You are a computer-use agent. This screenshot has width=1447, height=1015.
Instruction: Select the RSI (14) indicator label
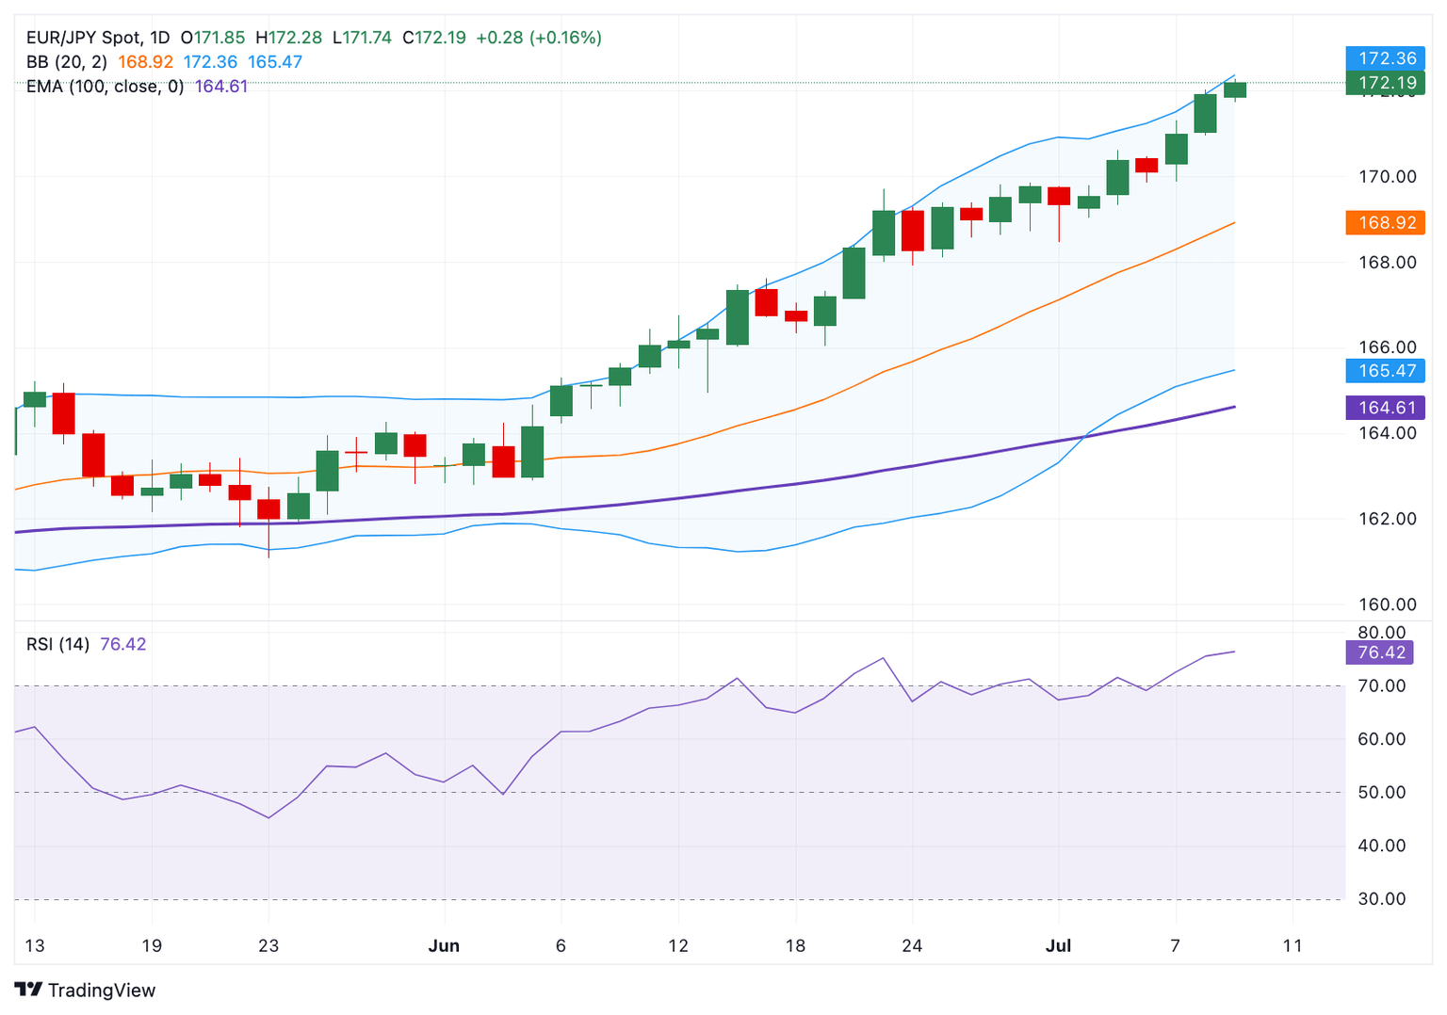57,644
